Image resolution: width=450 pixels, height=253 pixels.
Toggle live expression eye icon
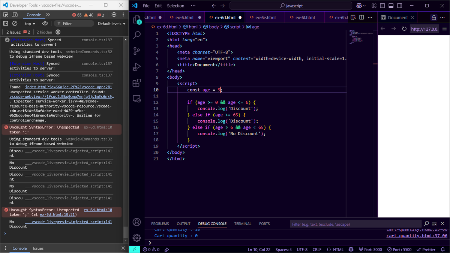[45, 24]
